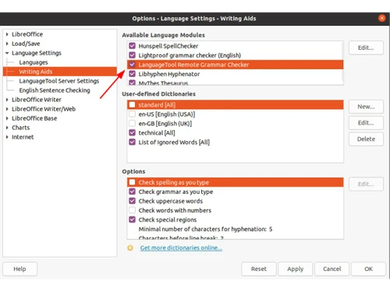Toggle Lightproof grammar checker checkbox
The width and height of the screenshot is (390, 292).
click(132, 55)
